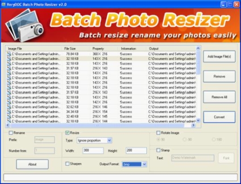Open the Output Format dropdown showing bmp
The height and width of the screenshot is (184, 241).
tap(134, 164)
